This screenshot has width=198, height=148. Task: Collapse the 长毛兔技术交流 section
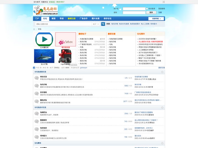point(162,108)
